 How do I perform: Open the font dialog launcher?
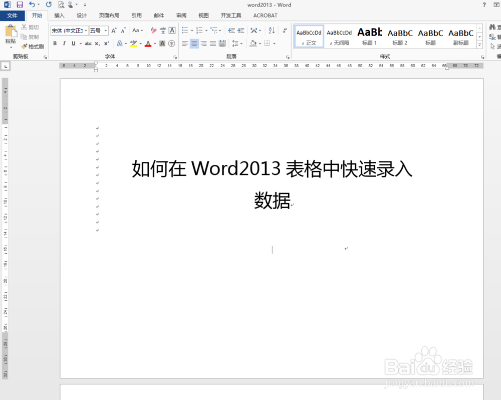pyautogui.click(x=175, y=57)
